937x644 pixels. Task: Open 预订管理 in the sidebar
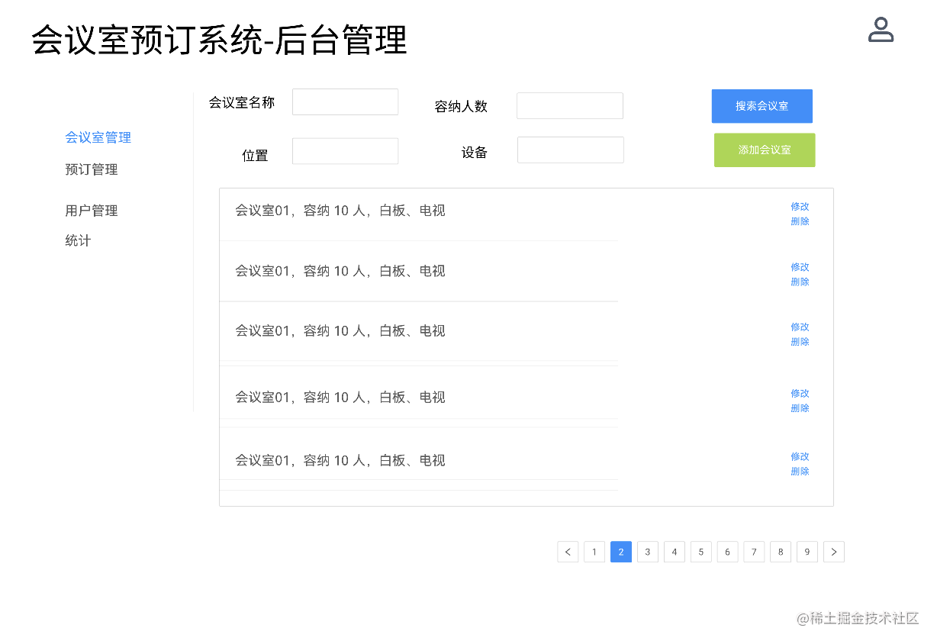(x=92, y=169)
